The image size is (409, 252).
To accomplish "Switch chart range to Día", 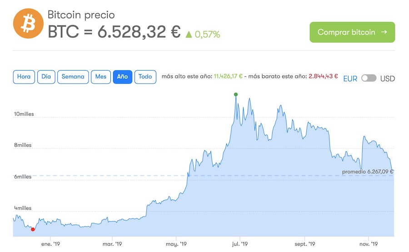I will (x=46, y=77).
